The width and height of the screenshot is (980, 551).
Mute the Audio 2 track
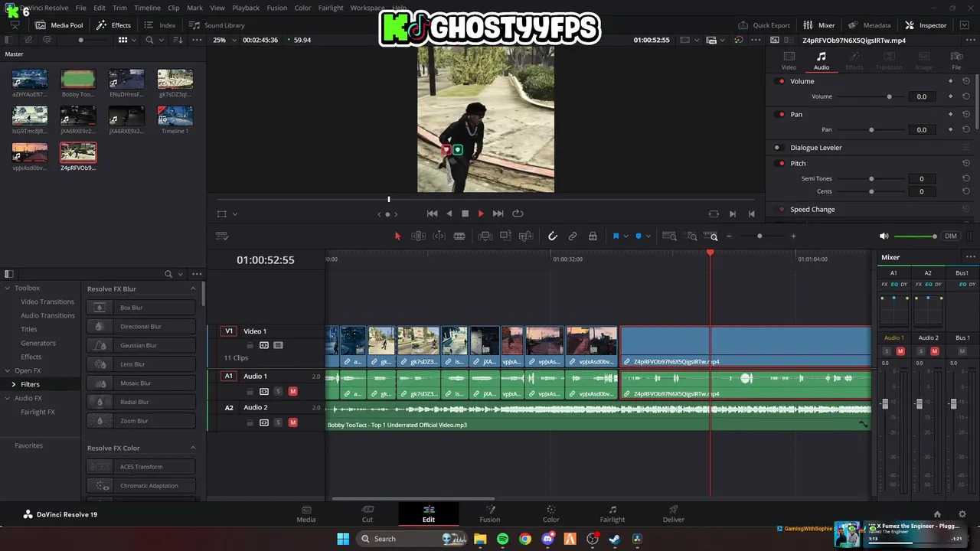coord(292,422)
